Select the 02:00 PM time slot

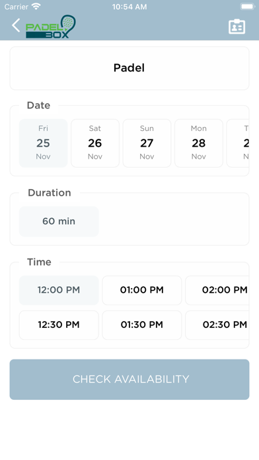[x=217, y=290]
